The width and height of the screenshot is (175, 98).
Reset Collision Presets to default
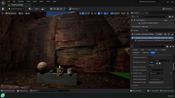pos(171,73)
